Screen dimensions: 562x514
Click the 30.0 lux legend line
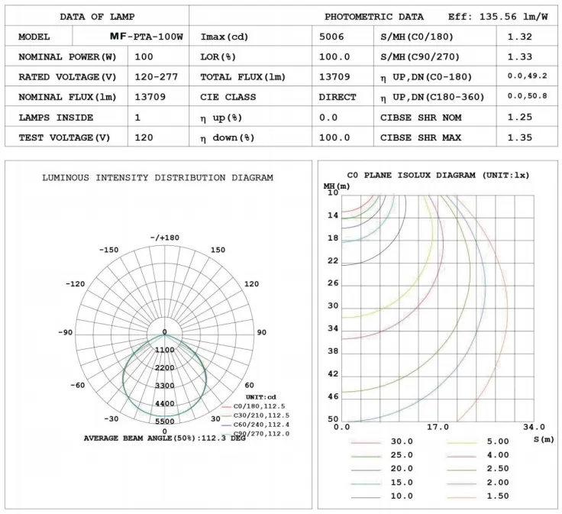point(366,443)
